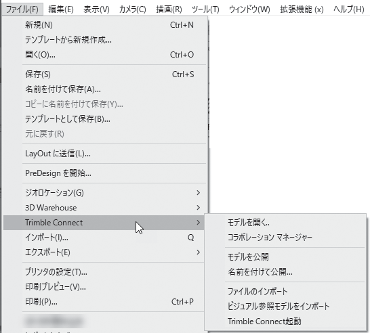Open the 拡張機能 (x) menu
This screenshot has width=370, height=333.
[x=302, y=9]
